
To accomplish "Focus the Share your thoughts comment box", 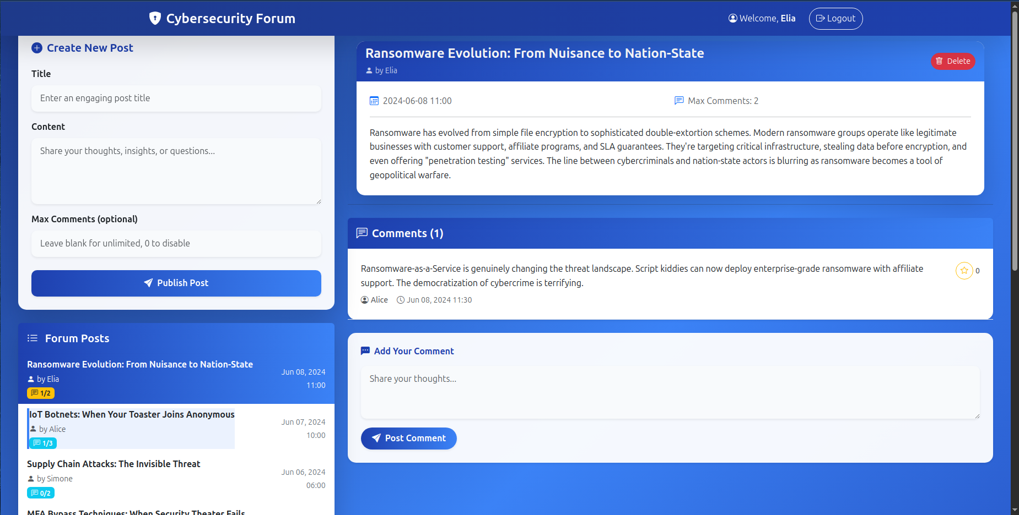I will [x=670, y=392].
